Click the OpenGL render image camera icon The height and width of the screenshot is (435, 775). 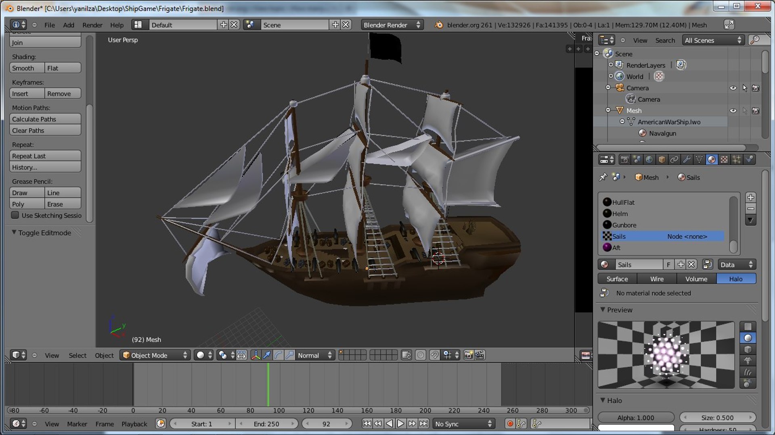pyautogui.click(x=468, y=355)
